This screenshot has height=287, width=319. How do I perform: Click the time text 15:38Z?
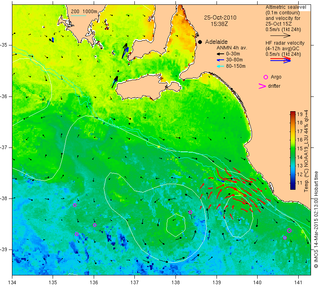(x=219, y=24)
